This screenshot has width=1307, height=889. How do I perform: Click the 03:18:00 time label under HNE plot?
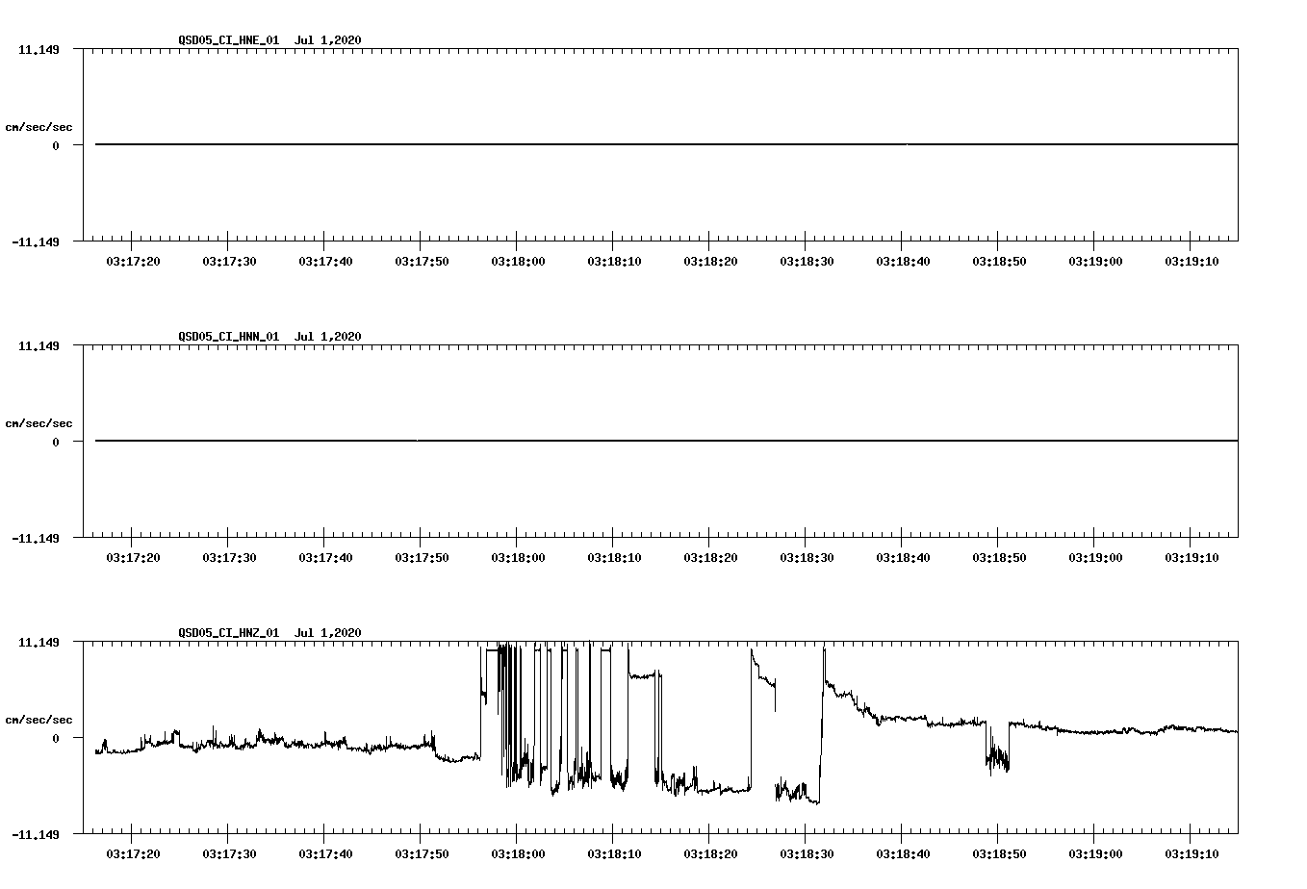[x=518, y=262]
